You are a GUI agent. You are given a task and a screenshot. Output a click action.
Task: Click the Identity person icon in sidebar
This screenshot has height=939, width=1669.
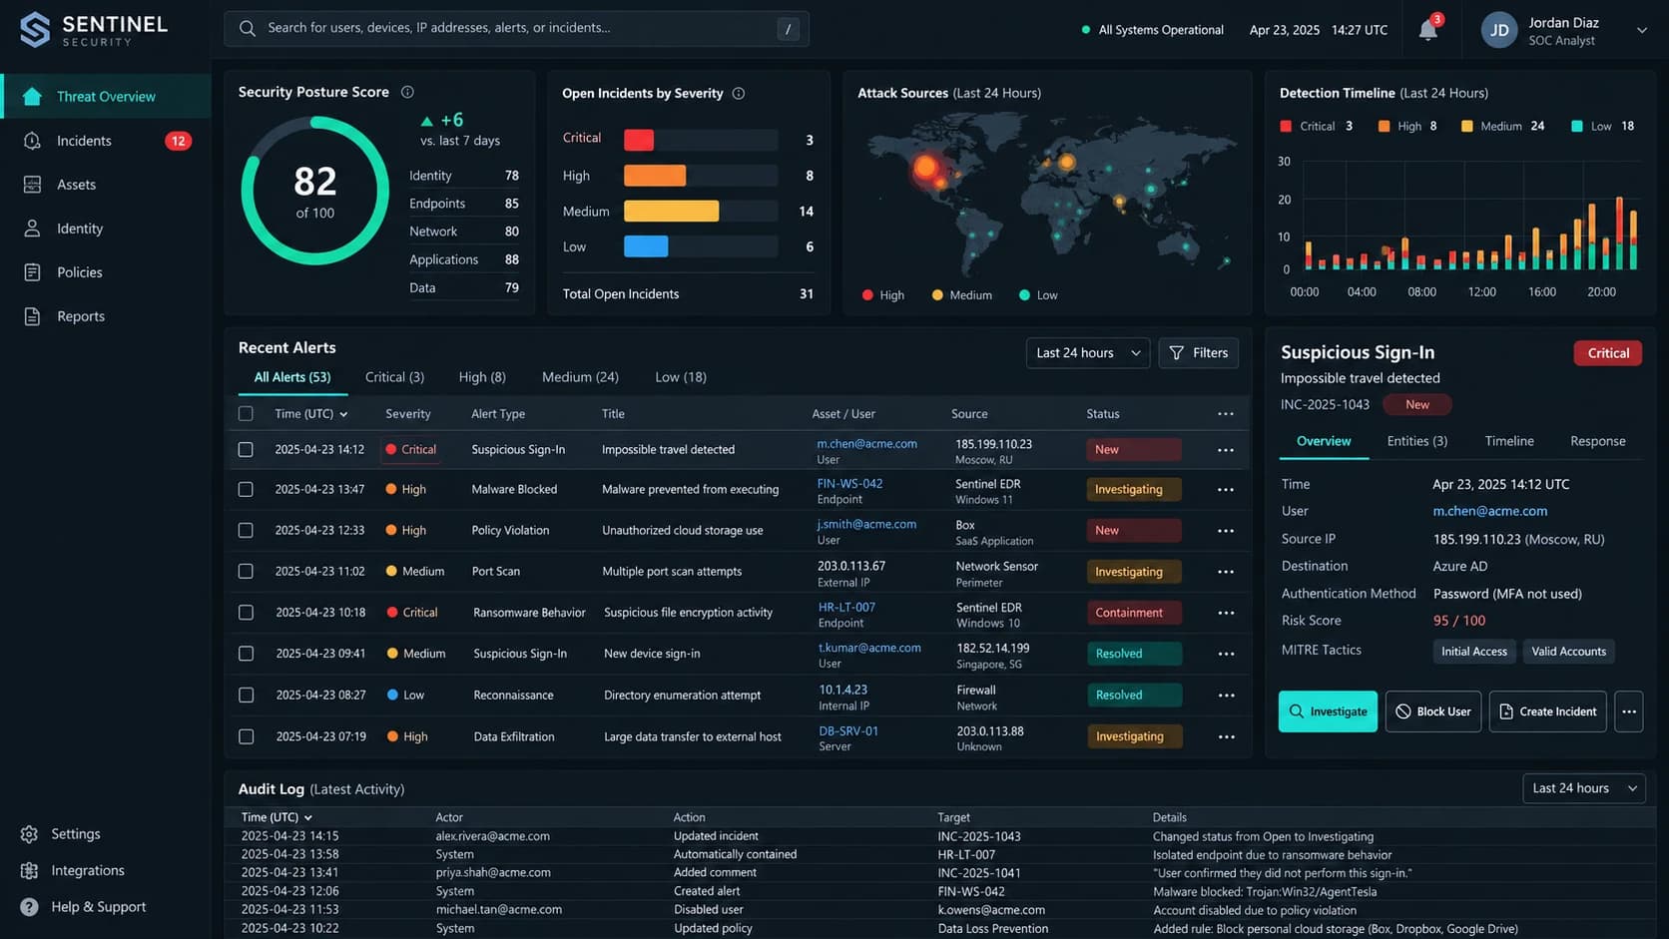click(32, 229)
